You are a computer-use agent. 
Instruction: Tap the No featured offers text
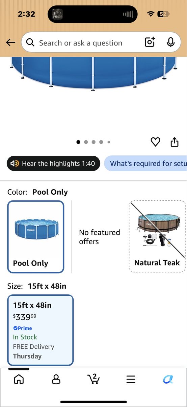pos(100,237)
